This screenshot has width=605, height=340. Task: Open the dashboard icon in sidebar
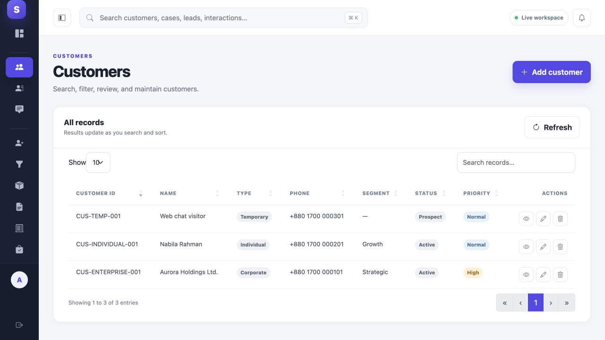coord(19,34)
